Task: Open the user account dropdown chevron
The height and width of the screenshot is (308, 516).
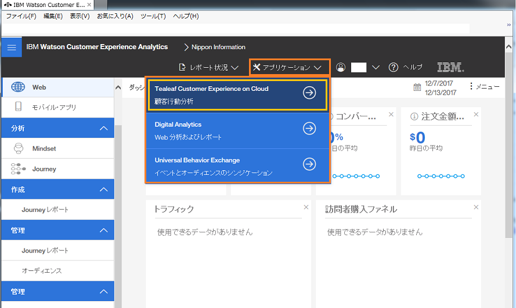Action: 376,67
